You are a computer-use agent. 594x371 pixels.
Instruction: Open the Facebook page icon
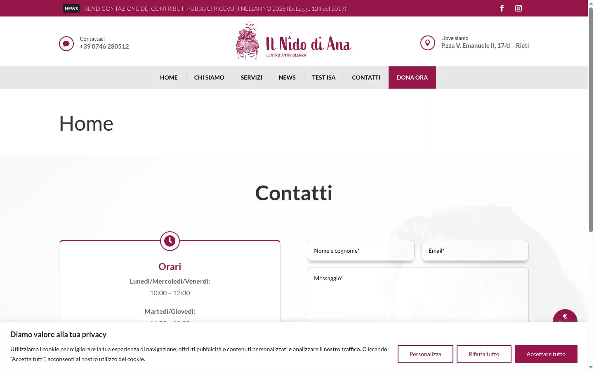(502, 8)
